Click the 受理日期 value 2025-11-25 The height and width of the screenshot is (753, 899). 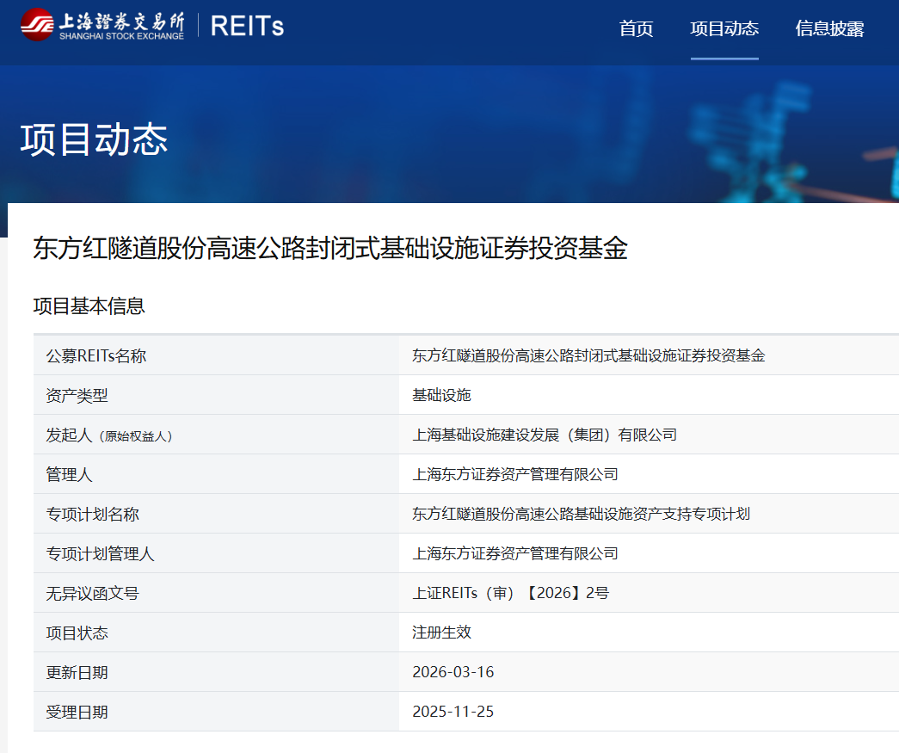tap(453, 712)
